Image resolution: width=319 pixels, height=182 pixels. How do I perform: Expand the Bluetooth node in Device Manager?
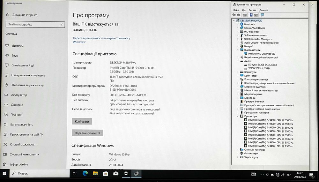coord(238,24)
